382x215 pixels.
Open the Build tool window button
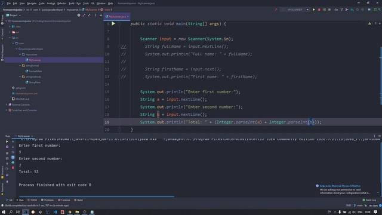(78, 200)
